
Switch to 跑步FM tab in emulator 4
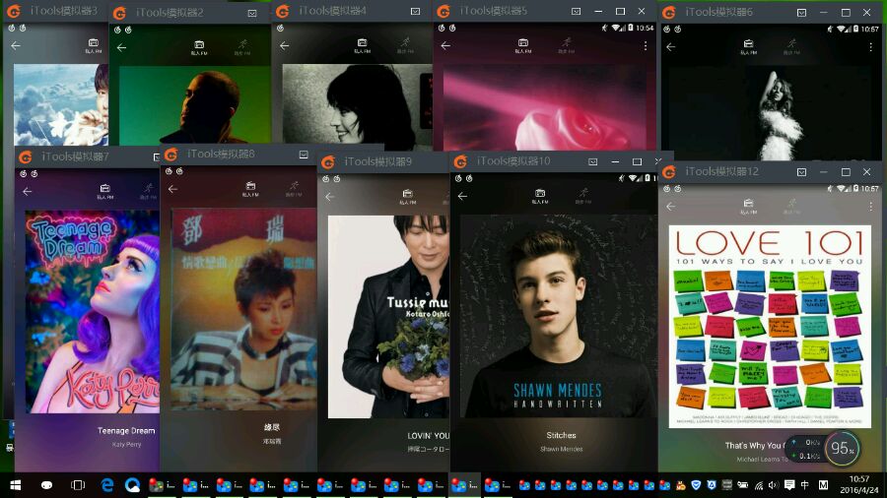pyautogui.click(x=405, y=45)
